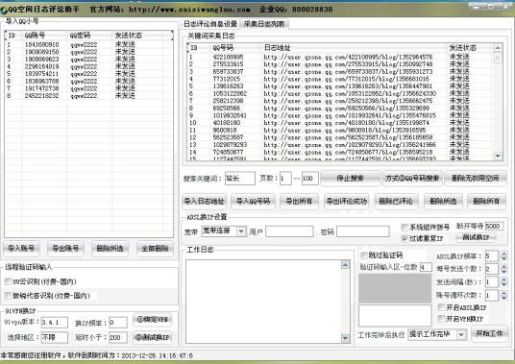Check 微锐代答识别(付费-国内) option

pyautogui.click(x=9, y=296)
